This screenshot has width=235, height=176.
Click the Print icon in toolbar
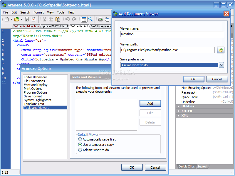click(x=100, y=19)
